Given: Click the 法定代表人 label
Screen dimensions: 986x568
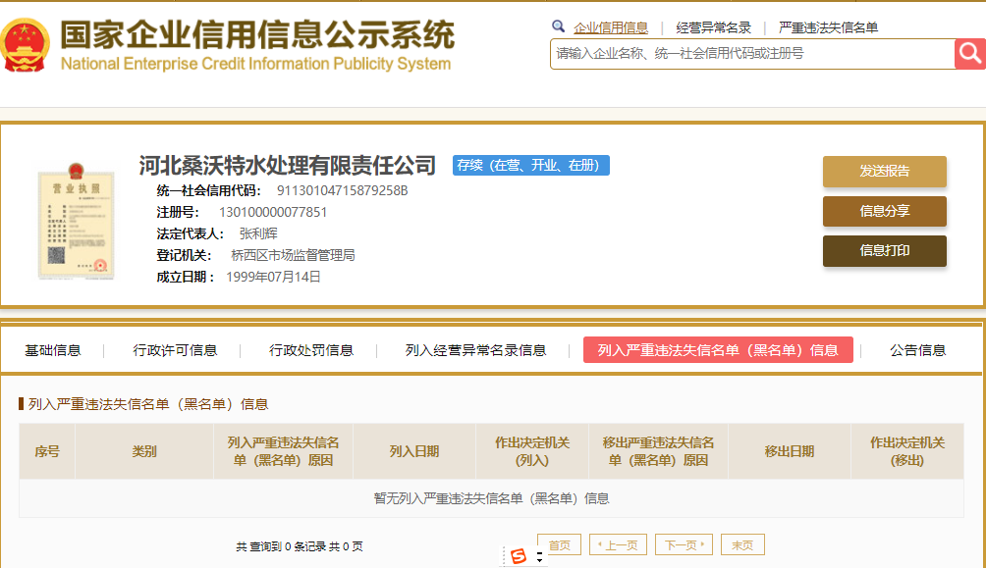Looking at the screenshot, I should tap(191, 233).
